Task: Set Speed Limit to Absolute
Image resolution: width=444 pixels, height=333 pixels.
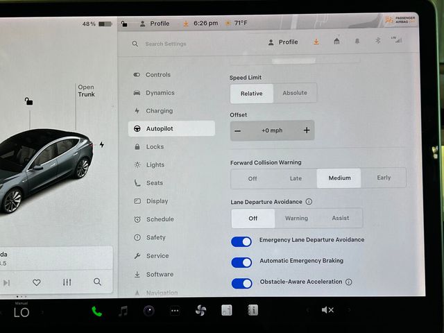Action: pos(295,93)
